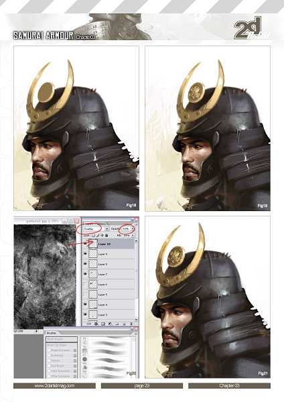Show hidden Layer 6 visibility box
Image resolution: width=284 pixels, height=402 pixels.
pyautogui.click(x=85, y=284)
